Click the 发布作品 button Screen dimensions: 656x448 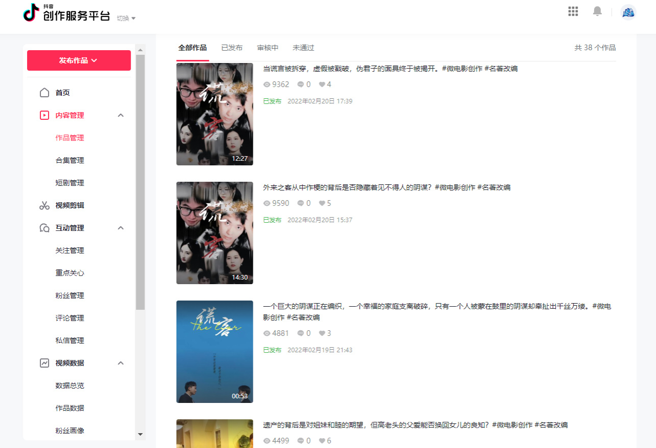click(x=79, y=60)
